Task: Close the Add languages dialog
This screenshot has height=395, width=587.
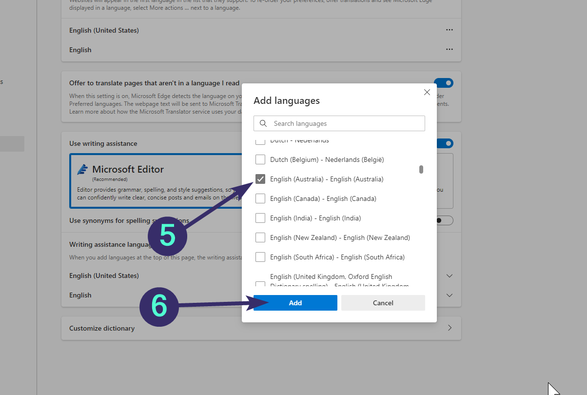Action: coord(427,92)
